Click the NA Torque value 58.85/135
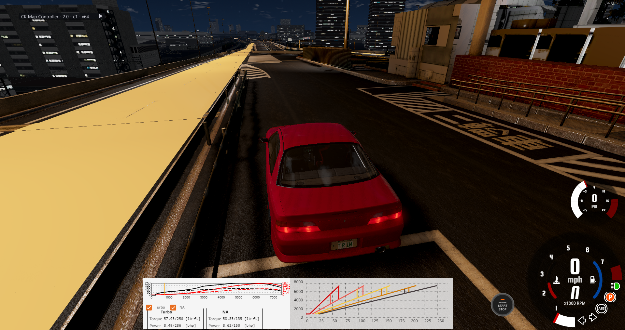This screenshot has height=330, width=625. [x=232, y=319]
